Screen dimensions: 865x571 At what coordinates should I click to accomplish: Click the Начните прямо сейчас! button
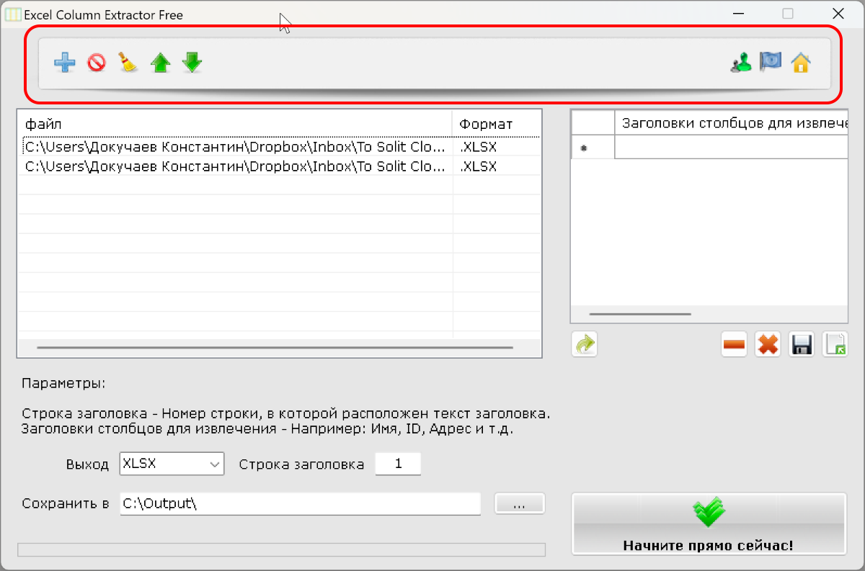(x=709, y=524)
